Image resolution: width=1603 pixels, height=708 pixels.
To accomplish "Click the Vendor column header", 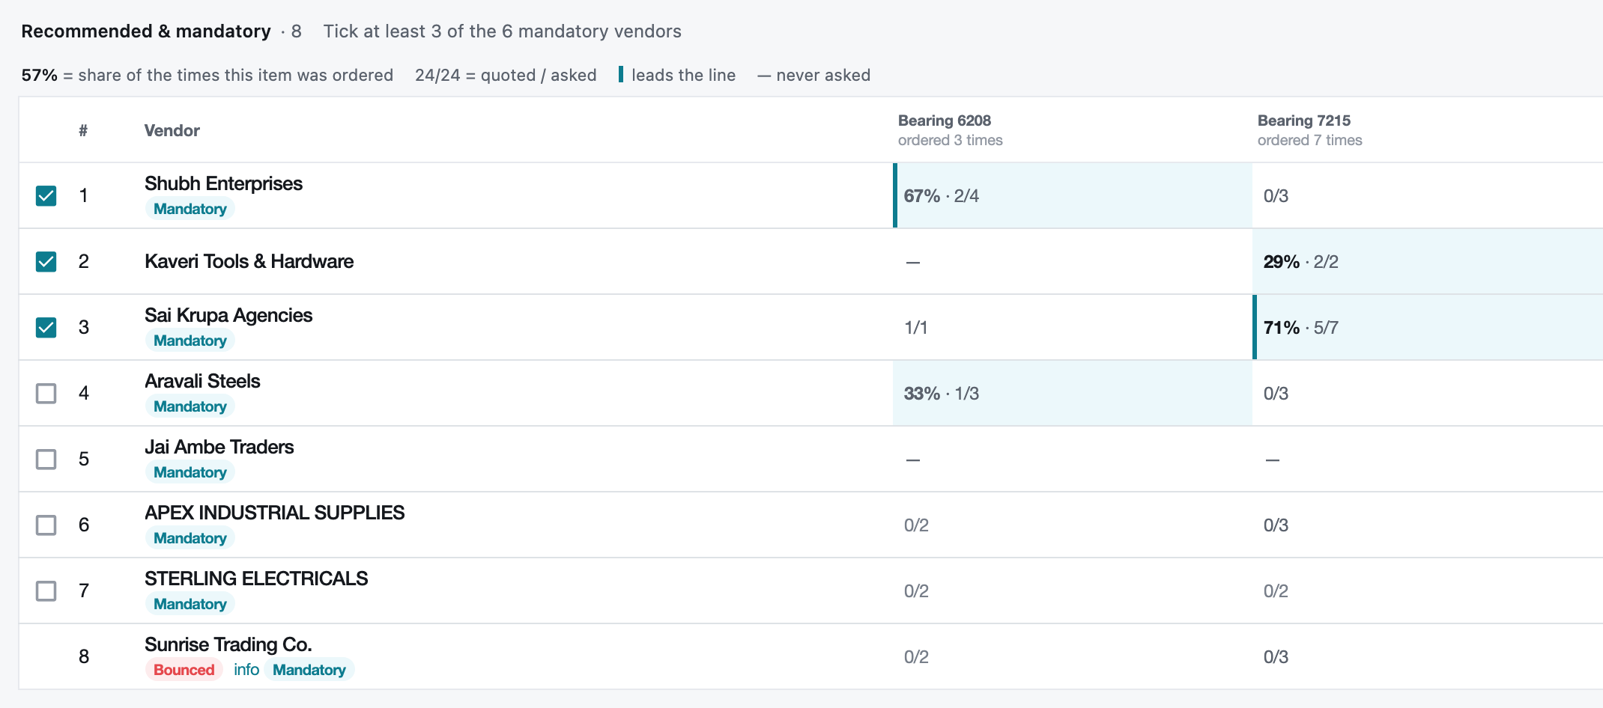I will pyautogui.click(x=172, y=130).
